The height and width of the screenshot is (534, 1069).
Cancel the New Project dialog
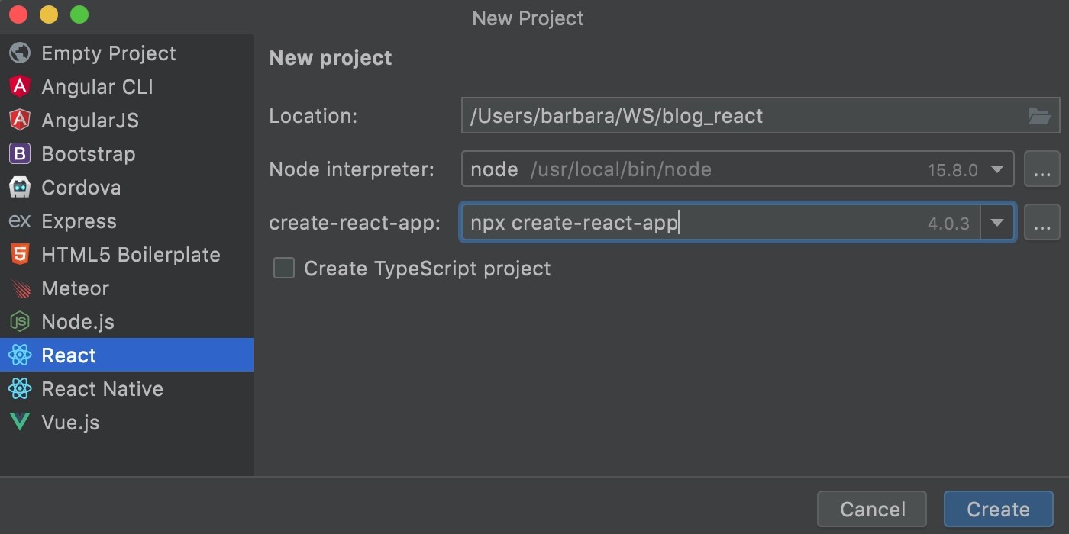tap(872, 509)
